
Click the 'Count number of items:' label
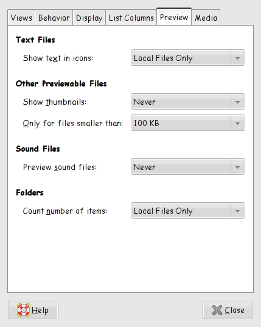[64, 211]
